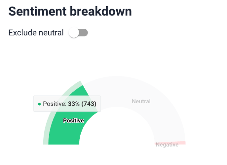Click the bold "Positive" chart label
The image size is (227, 165).
(x=73, y=121)
